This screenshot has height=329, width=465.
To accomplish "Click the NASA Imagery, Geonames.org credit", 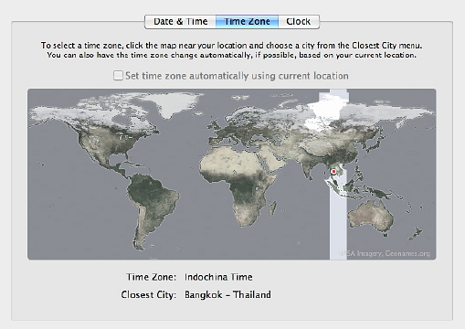I will coord(385,253).
